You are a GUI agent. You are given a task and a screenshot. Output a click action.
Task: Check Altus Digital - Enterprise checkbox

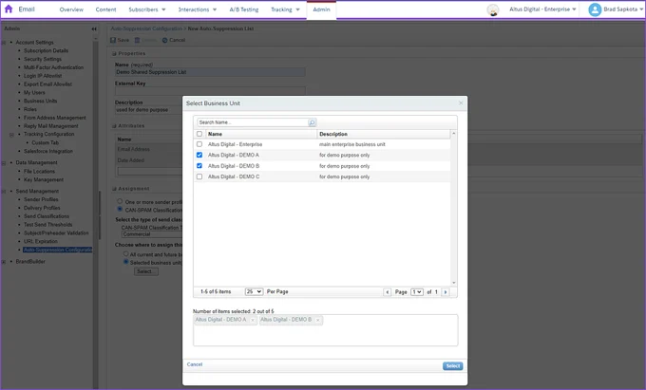pos(199,144)
